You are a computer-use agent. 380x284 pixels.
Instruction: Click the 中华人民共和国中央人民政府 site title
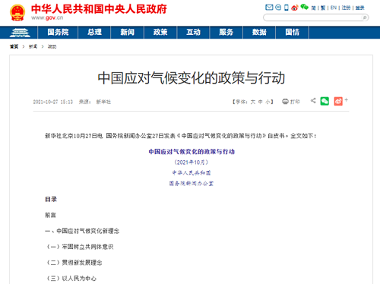coord(99,9)
